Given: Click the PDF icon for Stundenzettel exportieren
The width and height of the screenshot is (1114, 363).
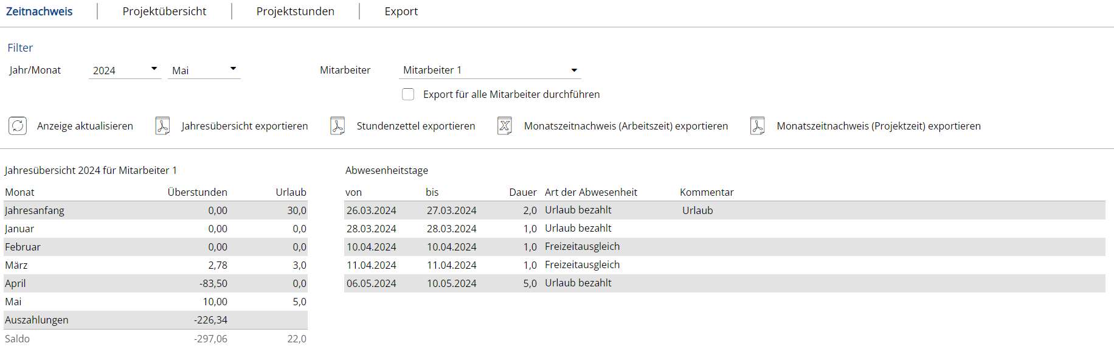Looking at the screenshot, I should pos(337,126).
